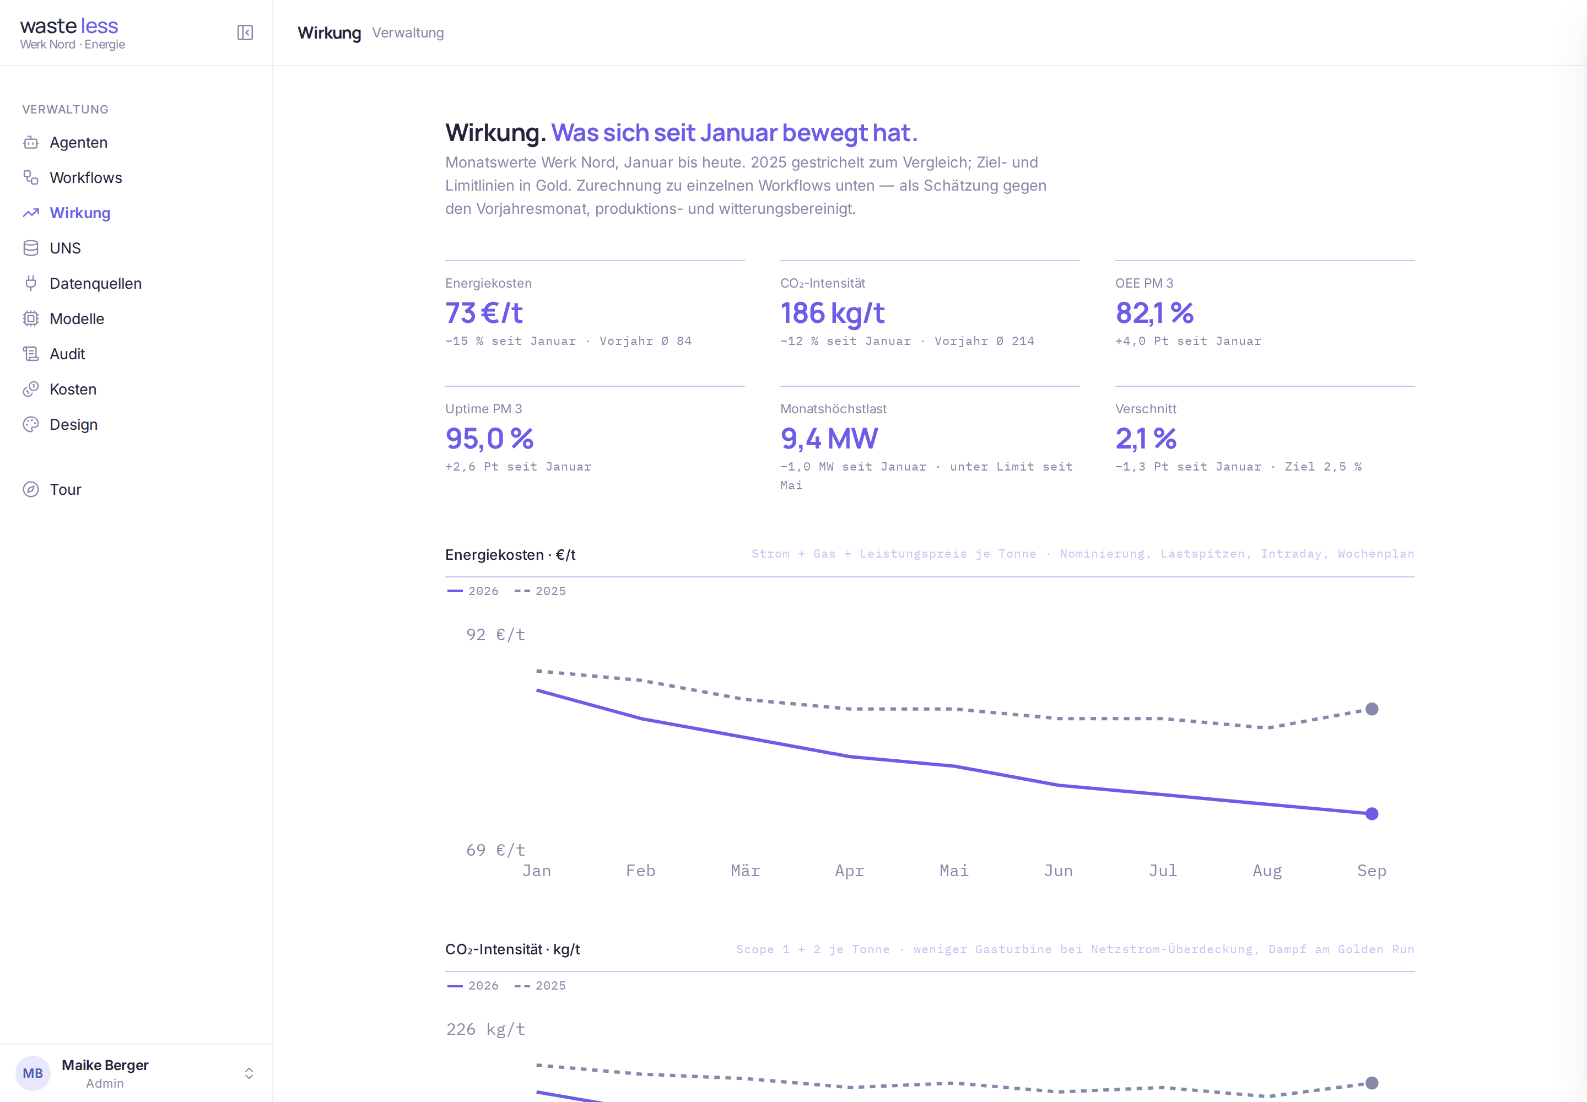Click the Audit scroll icon

[x=31, y=354]
